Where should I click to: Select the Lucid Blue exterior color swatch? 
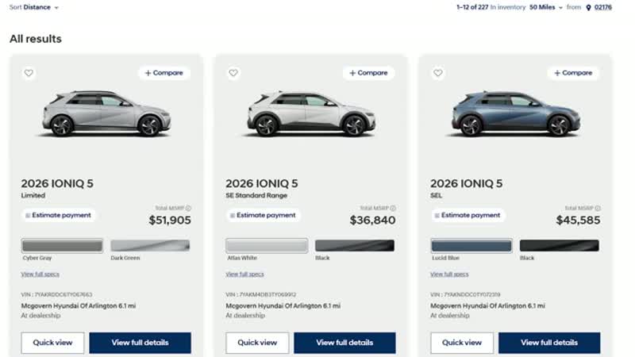click(x=471, y=246)
